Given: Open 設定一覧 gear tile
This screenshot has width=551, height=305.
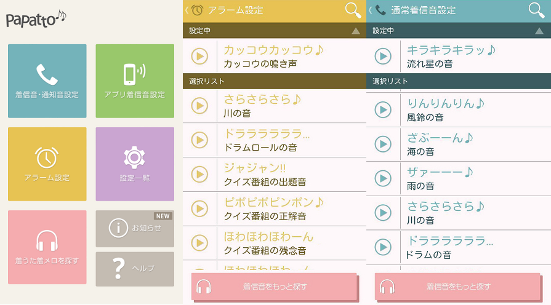Looking at the screenshot, I should tap(134, 164).
